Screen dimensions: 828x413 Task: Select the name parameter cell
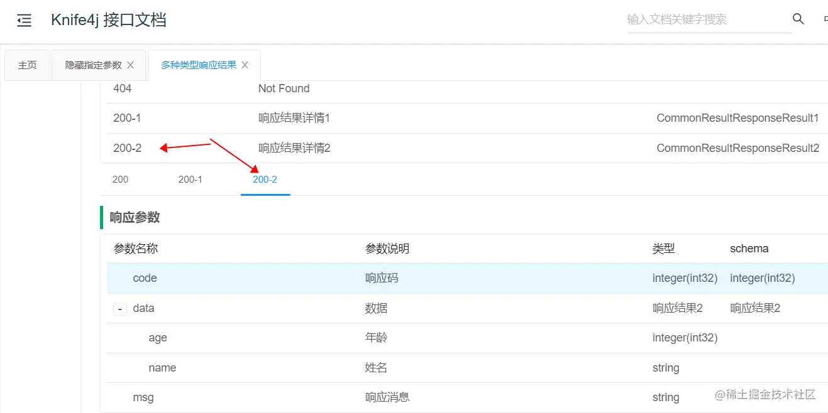[162, 368]
